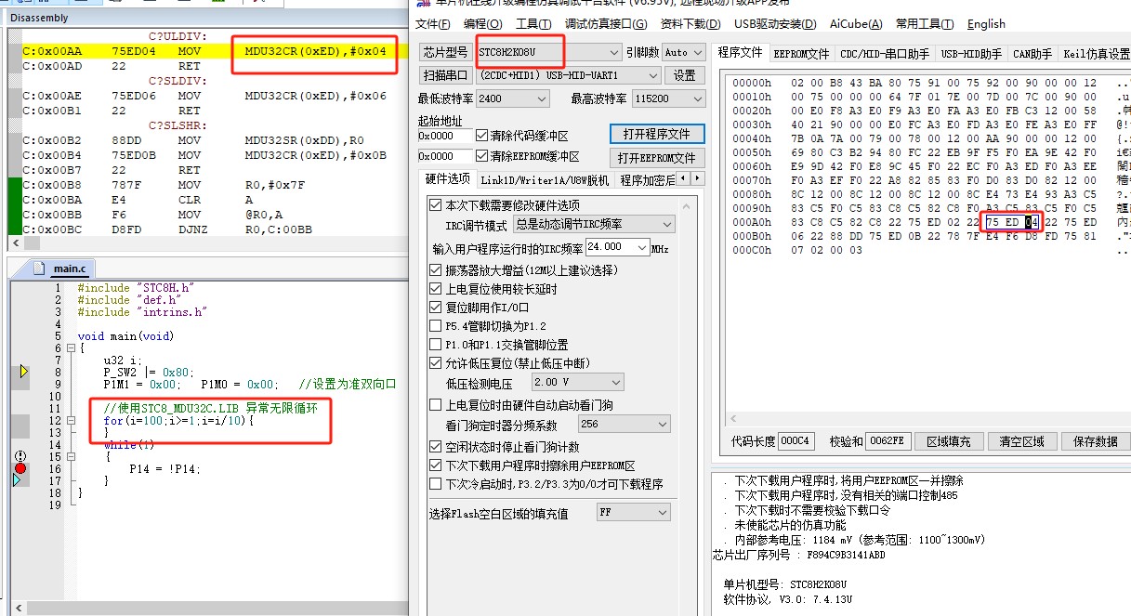Toggle 清除EEPROM缓冲区 checkbox
The height and width of the screenshot is (616, 1131).
481,156
